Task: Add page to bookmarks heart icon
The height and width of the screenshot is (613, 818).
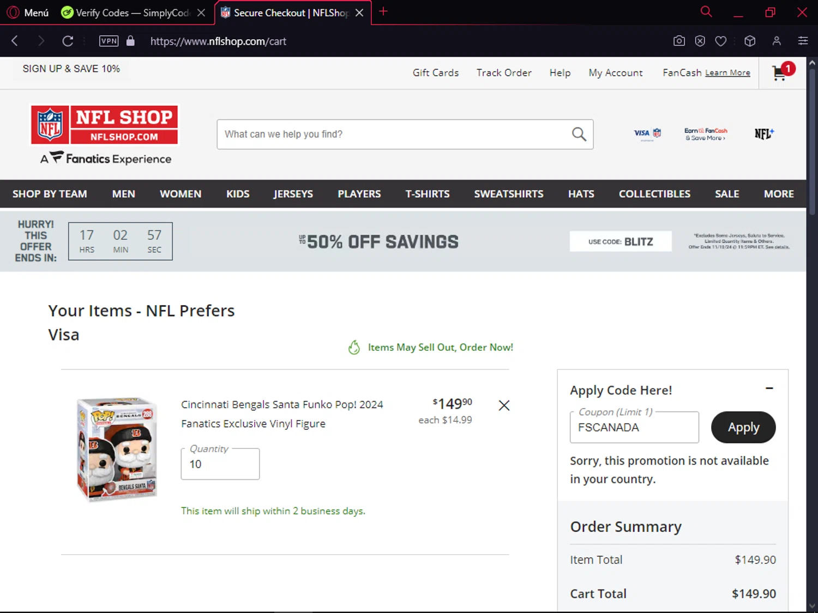Action: pos(721,41)
